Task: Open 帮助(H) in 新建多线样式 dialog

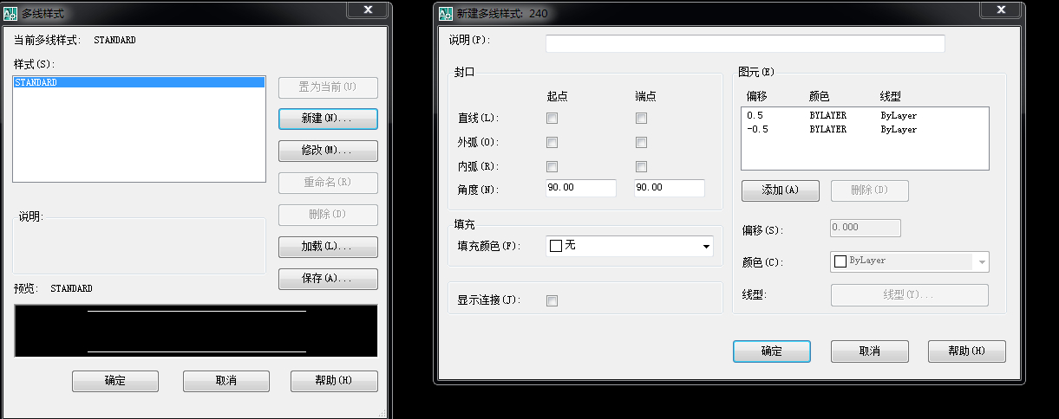Action: point(967,351)
